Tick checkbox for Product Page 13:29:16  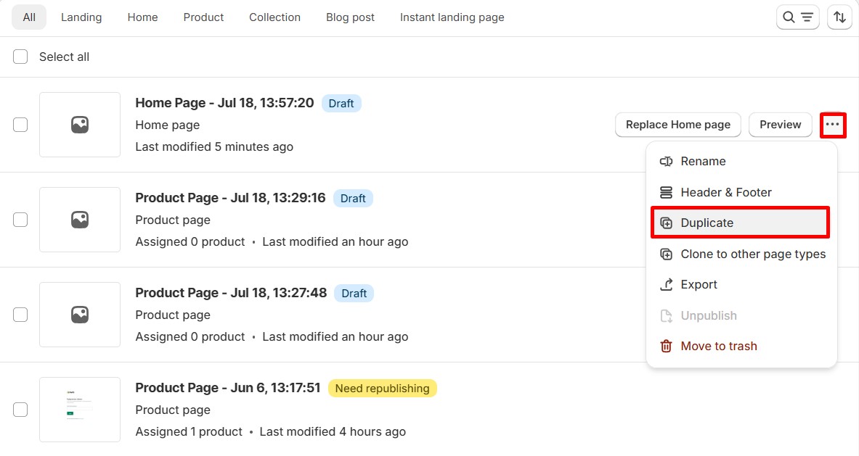pyautogui.click(x=20, y=220)
